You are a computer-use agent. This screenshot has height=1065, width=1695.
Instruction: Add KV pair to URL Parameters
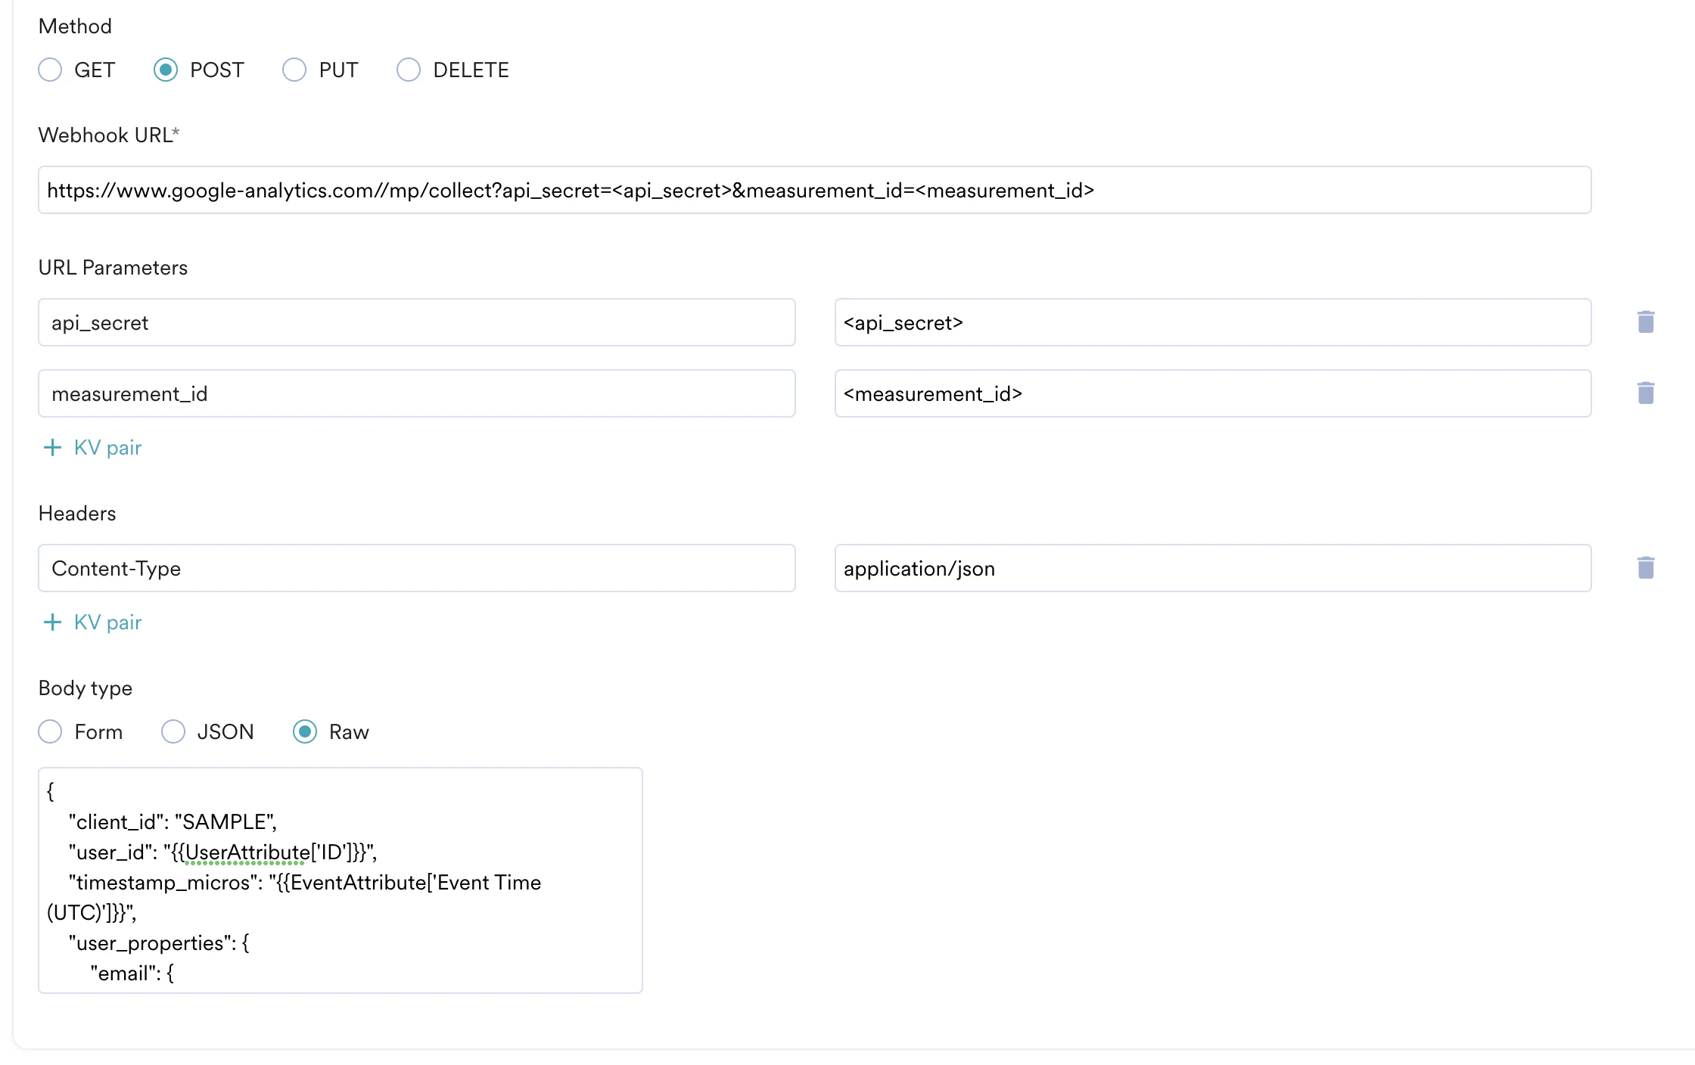(107, 448)
